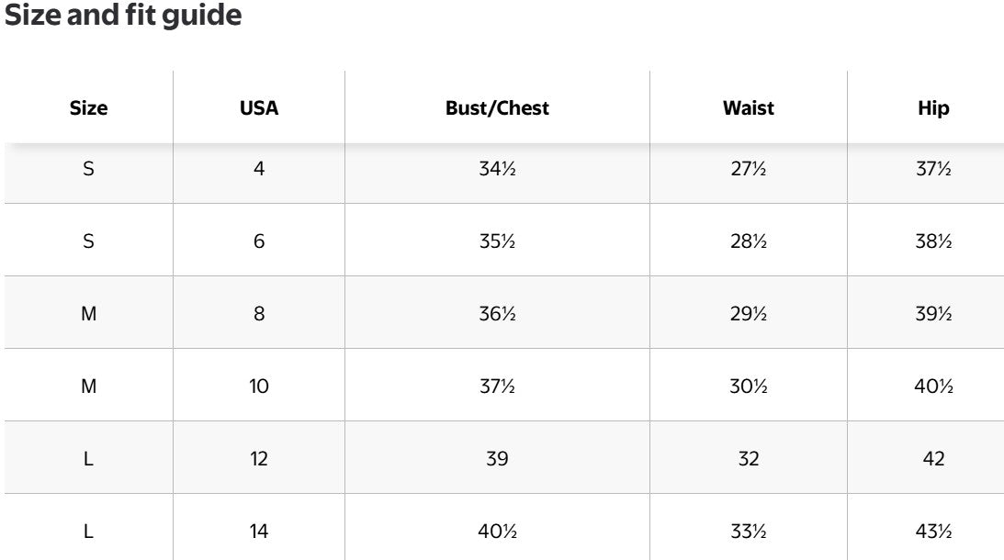The image size is (1004, 560).
Task: Click the 33½ waist measurement
Action: pos(748,532)
